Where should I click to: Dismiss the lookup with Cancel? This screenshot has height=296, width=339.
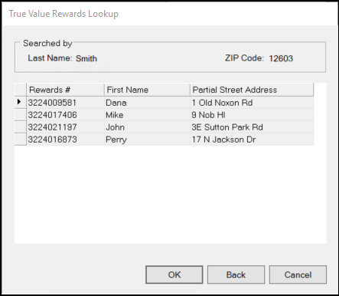click(298, 275)
